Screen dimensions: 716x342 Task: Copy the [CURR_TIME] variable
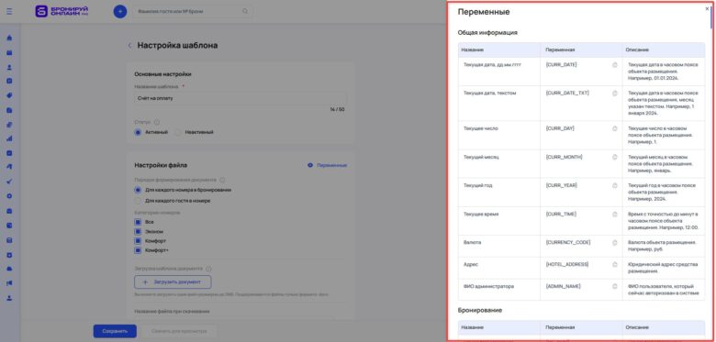coord(615,214)
